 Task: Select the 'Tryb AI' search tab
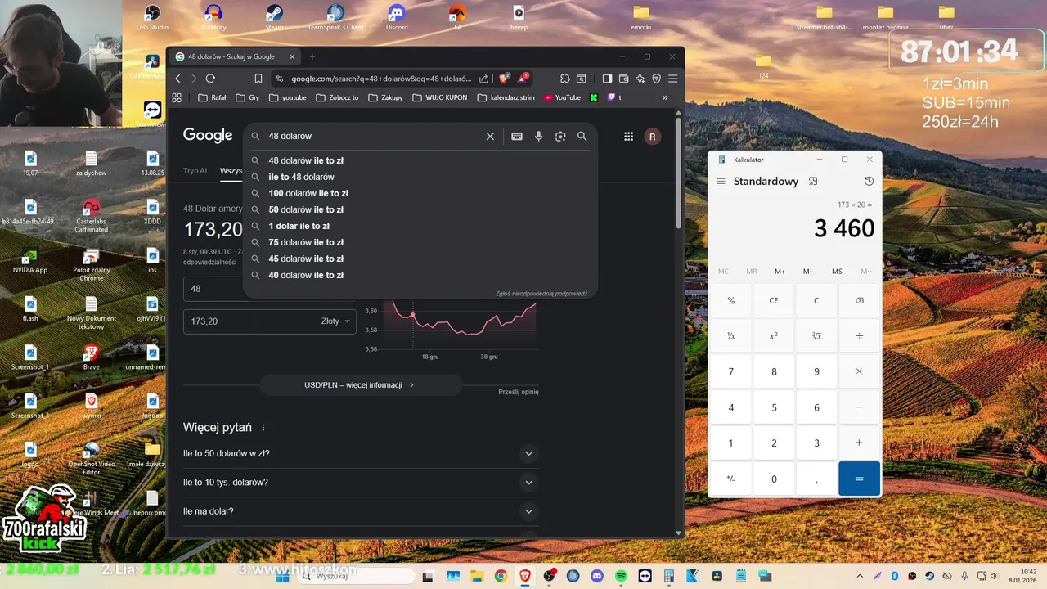point(195,171)
